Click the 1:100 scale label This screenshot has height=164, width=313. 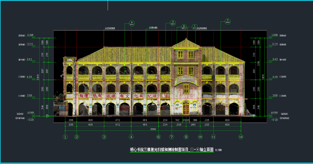point(218,150)
